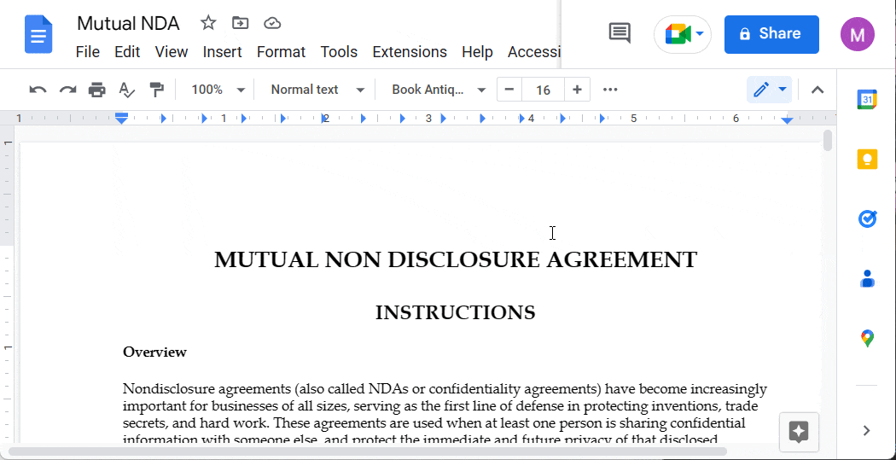Star the Mutual NDA document
Screen dimensions: 896x460
(x=208, y=23)
